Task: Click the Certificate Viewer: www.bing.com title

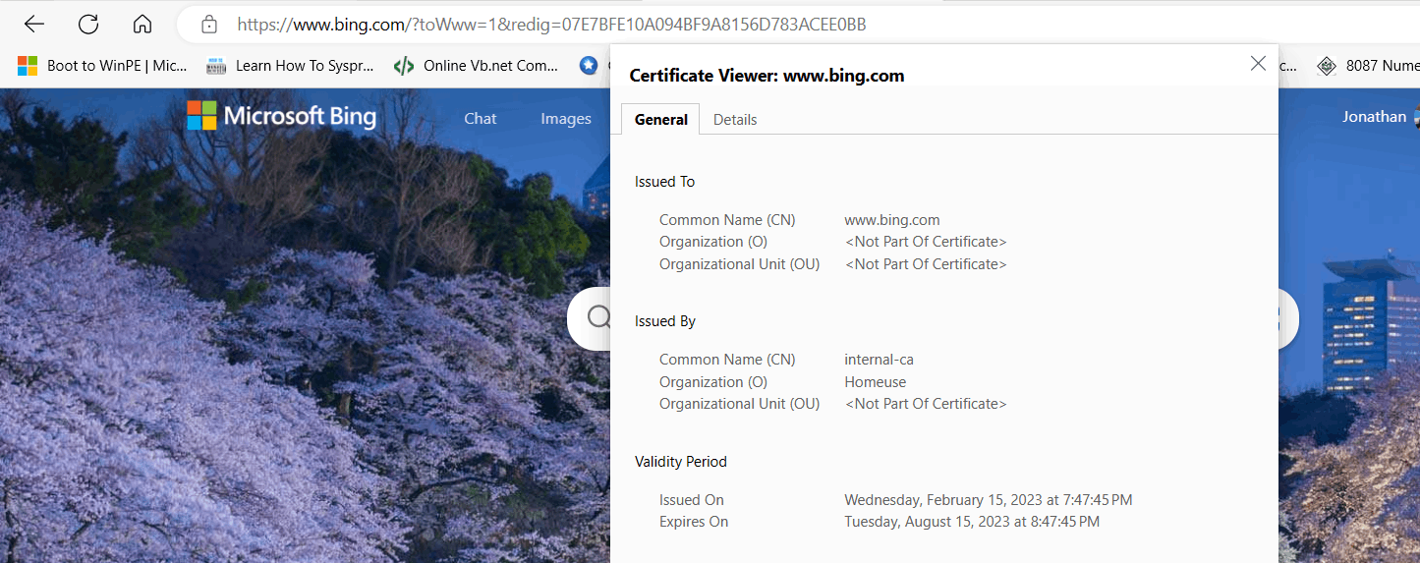Action: click(x=767, y=75)
